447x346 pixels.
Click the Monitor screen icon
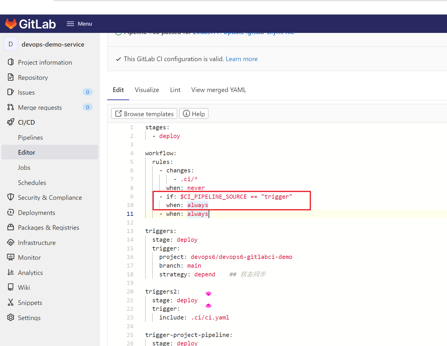(x=11, y=257)
